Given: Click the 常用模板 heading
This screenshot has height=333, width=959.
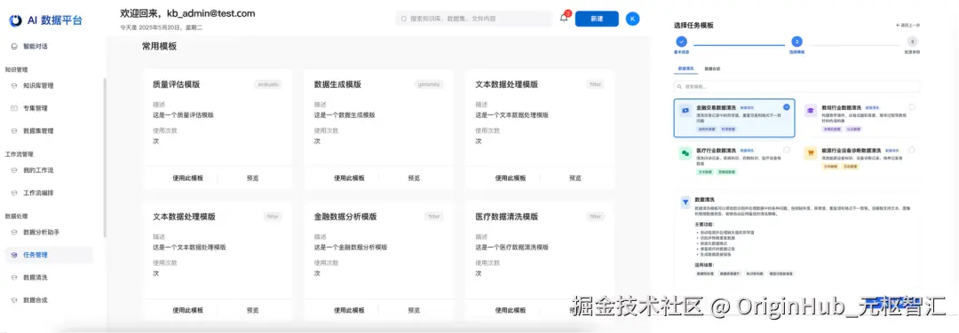Looking at the screenshot, I should click(160, 46).
